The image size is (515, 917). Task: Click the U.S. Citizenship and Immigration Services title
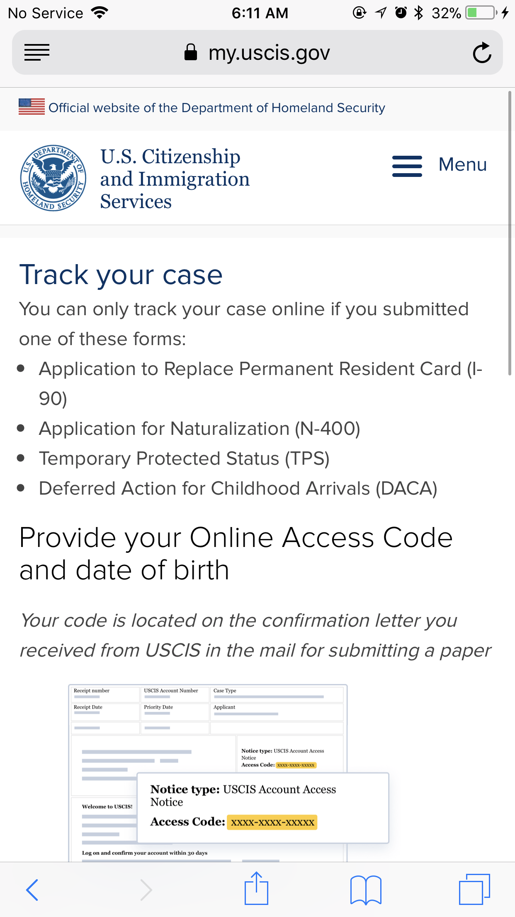[175, 179]
